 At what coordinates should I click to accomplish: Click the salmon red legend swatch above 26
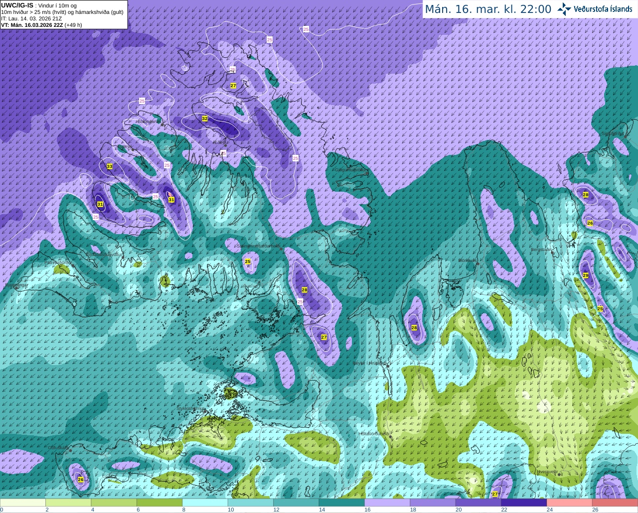coord(615,503)
